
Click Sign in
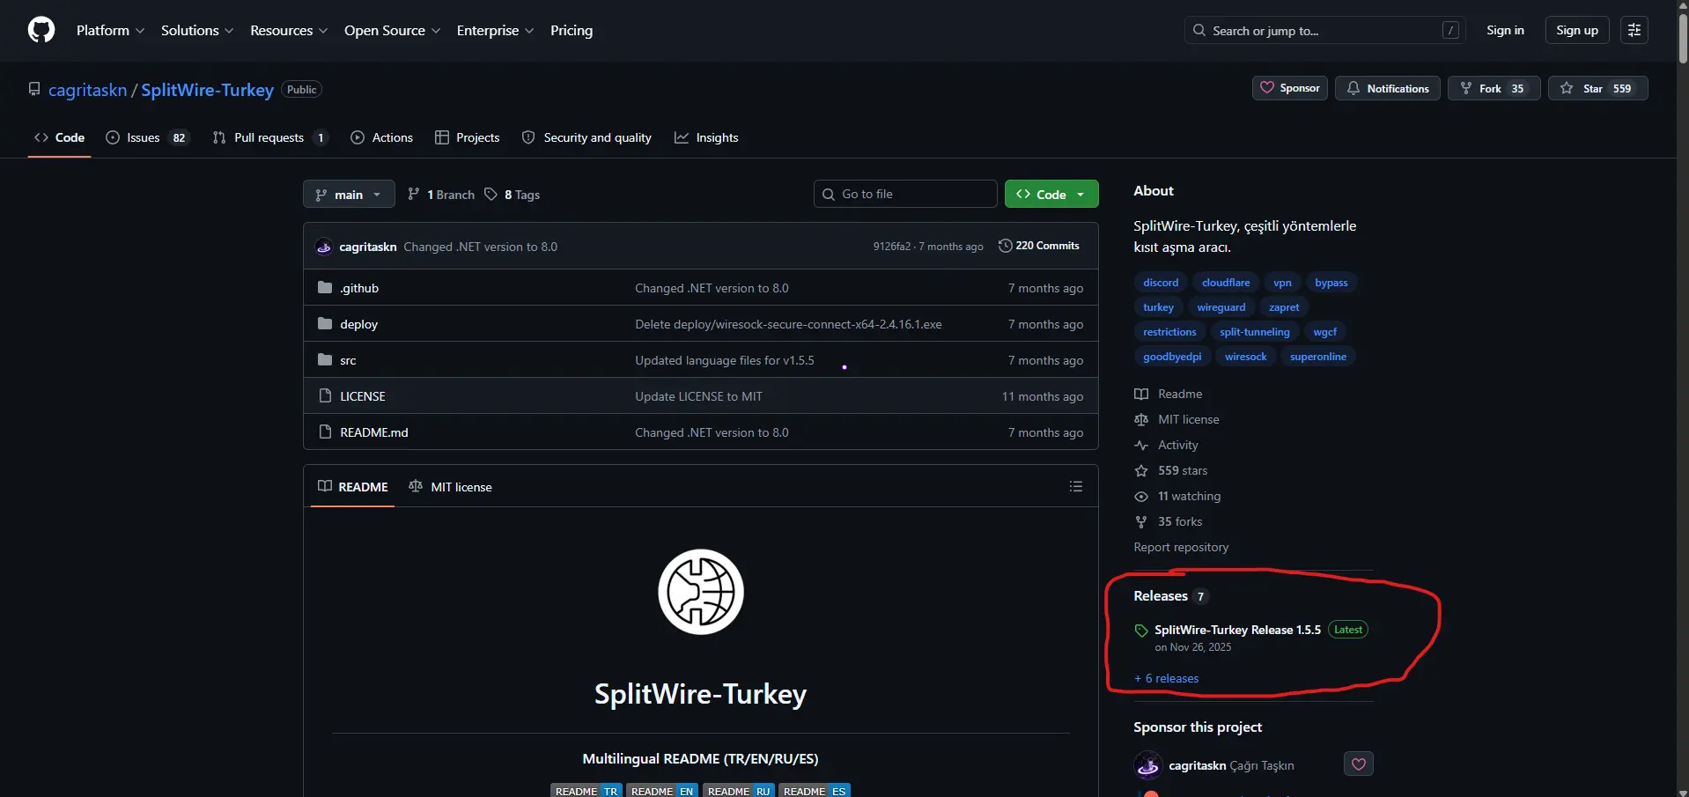1505,30
